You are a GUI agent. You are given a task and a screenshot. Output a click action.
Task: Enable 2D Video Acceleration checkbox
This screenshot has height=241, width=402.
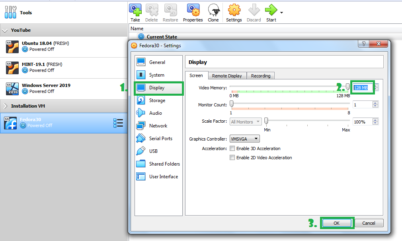232,158
